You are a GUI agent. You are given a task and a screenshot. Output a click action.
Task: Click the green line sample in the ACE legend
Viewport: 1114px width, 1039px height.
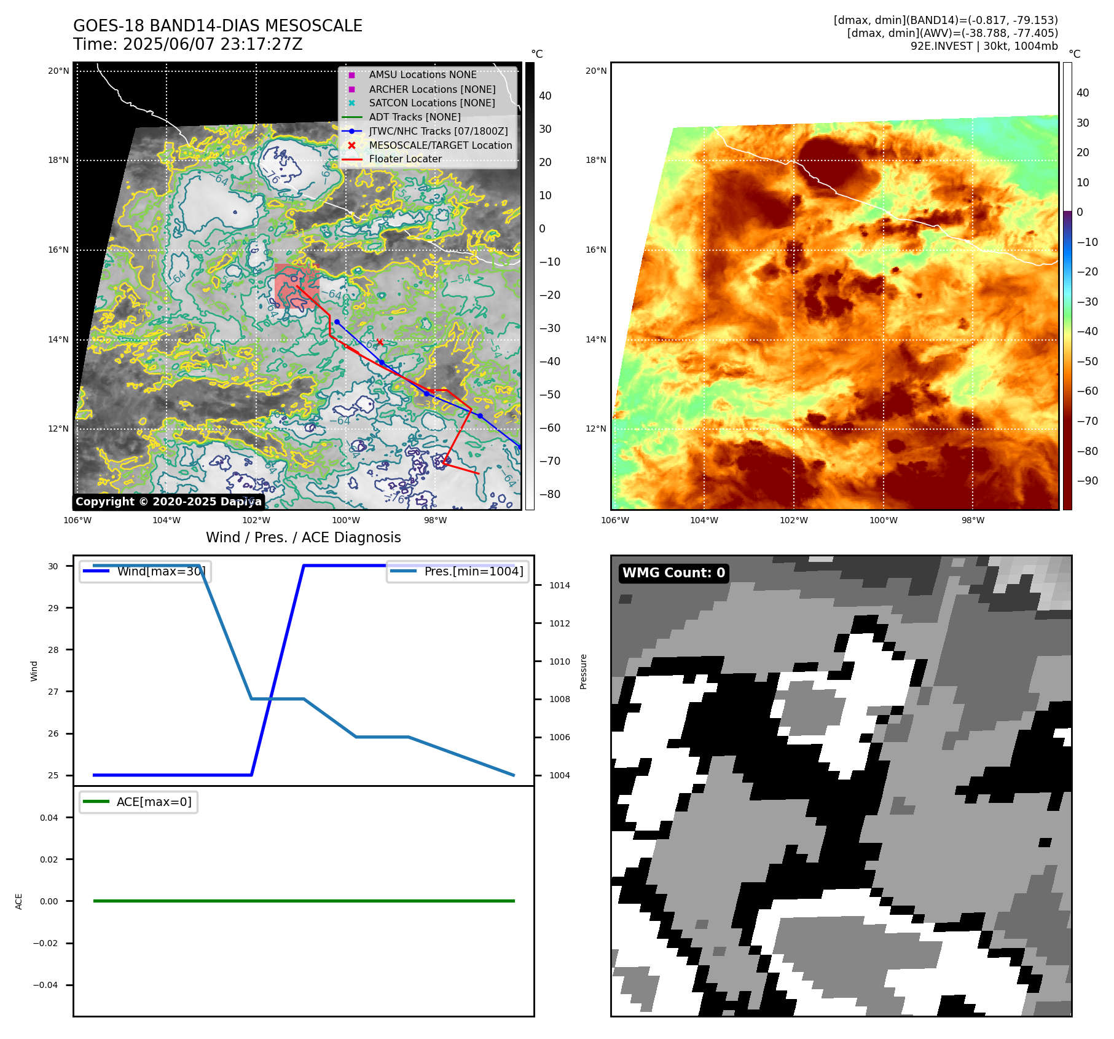tap(96, 802)
